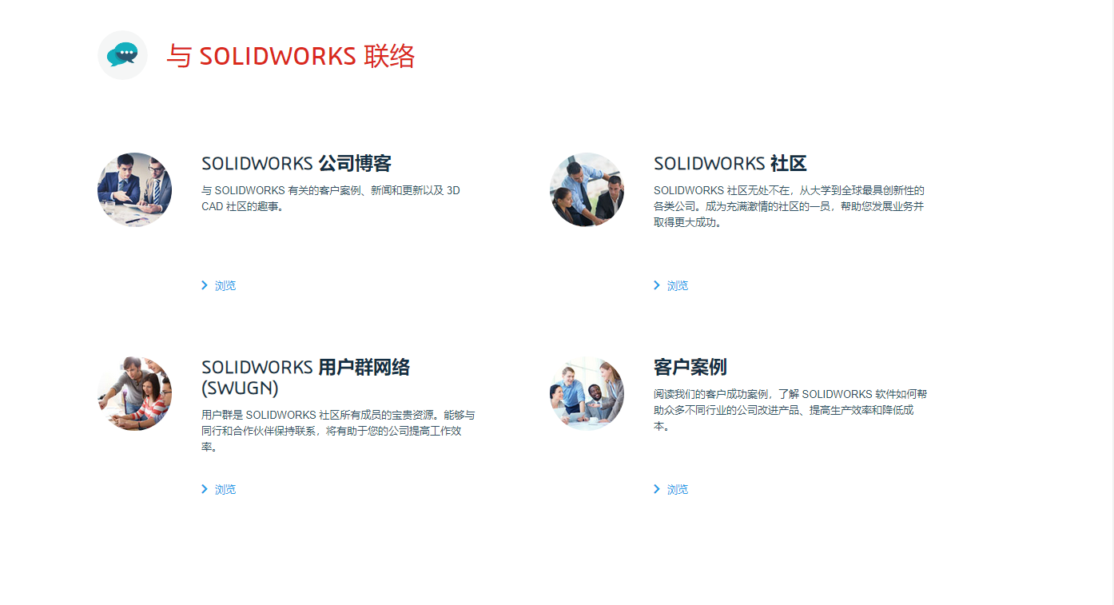Open 浏览 link below SOLIDWORKS 社区
This screenshot has width=1114, height=605.
click(x=677, y=285)
